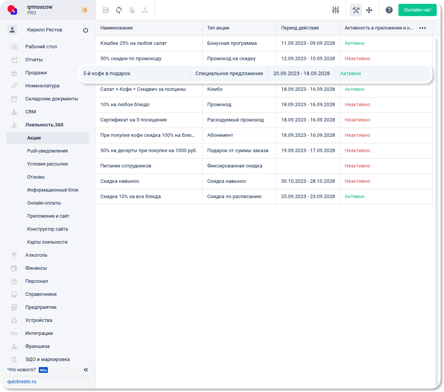Click the power logout icon near username

tap(85, 30)
